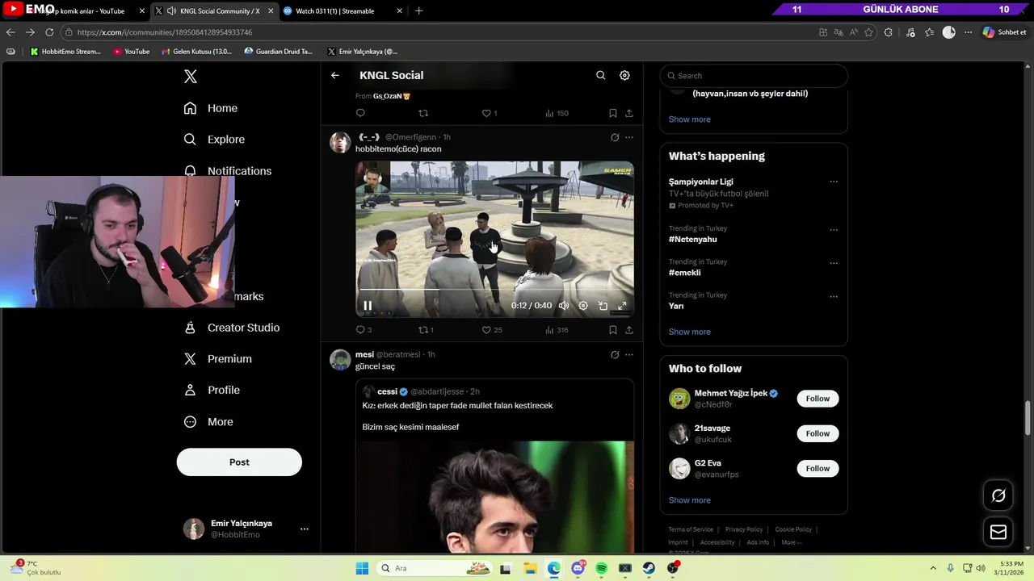This screenshot has height=581, width=1034.
Task: Open the Home page in the sidebar
Action: click(211, 108)
